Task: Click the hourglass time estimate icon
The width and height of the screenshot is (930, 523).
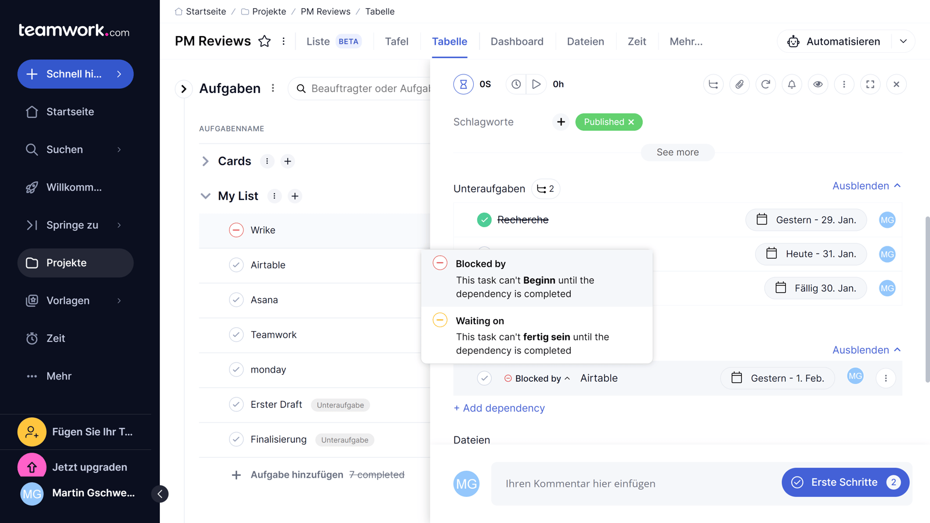Action: (463, 84)
